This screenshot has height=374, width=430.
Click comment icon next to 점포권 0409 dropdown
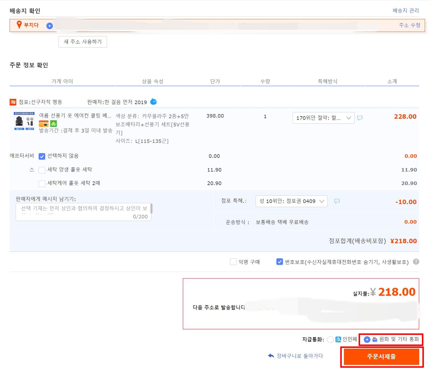click(337, 201)
